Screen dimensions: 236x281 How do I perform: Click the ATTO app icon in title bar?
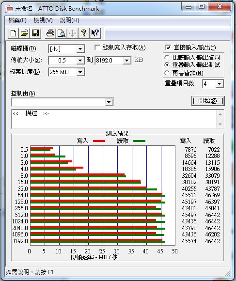point(9,8)
